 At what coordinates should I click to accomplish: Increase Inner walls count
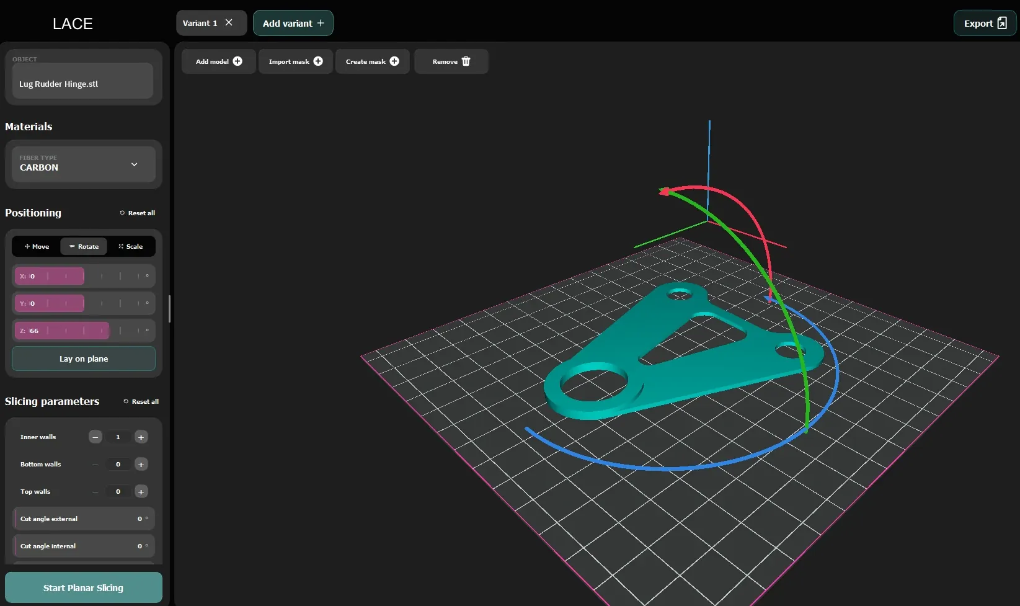tap(141, 437)
